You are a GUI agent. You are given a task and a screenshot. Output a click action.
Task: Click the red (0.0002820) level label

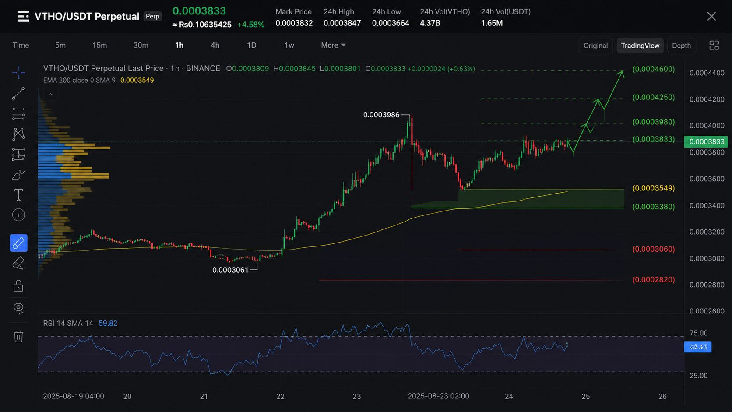(654, 279)
